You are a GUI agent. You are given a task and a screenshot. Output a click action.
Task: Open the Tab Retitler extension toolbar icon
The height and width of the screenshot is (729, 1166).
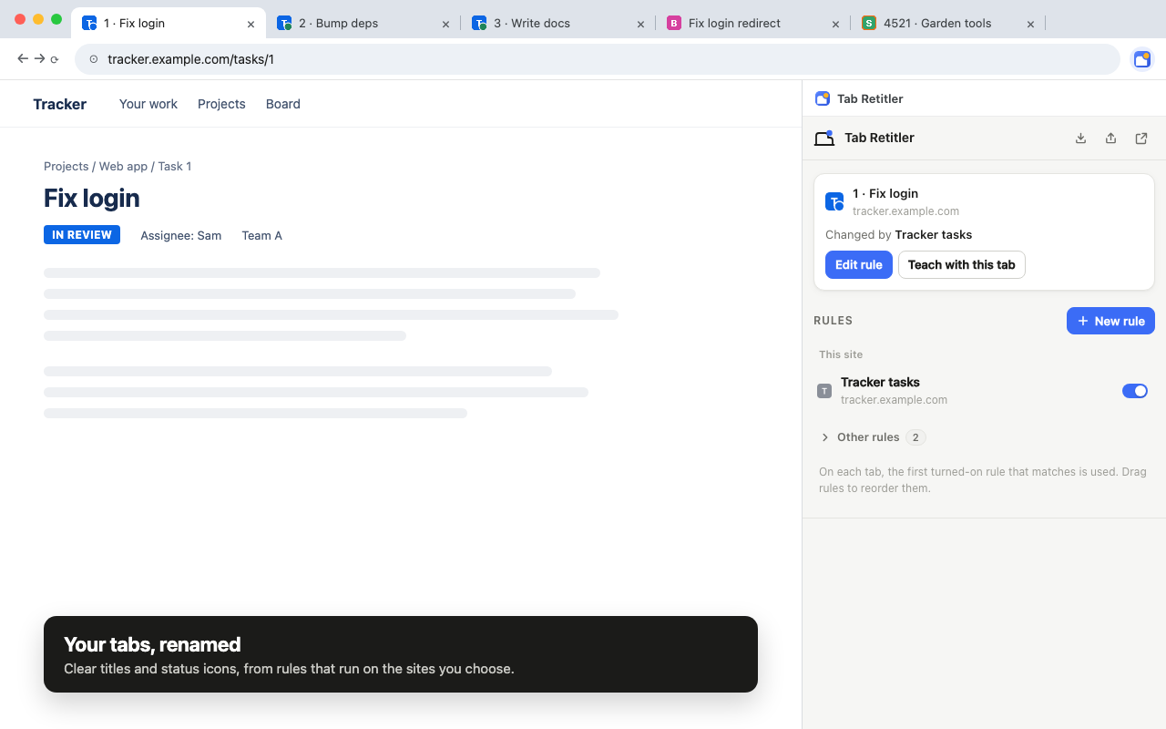point(1141,59)
